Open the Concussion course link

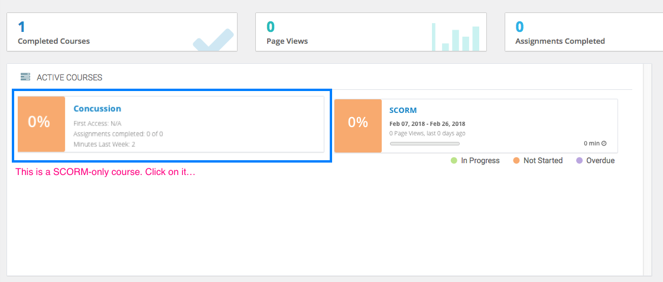(97, 109)
